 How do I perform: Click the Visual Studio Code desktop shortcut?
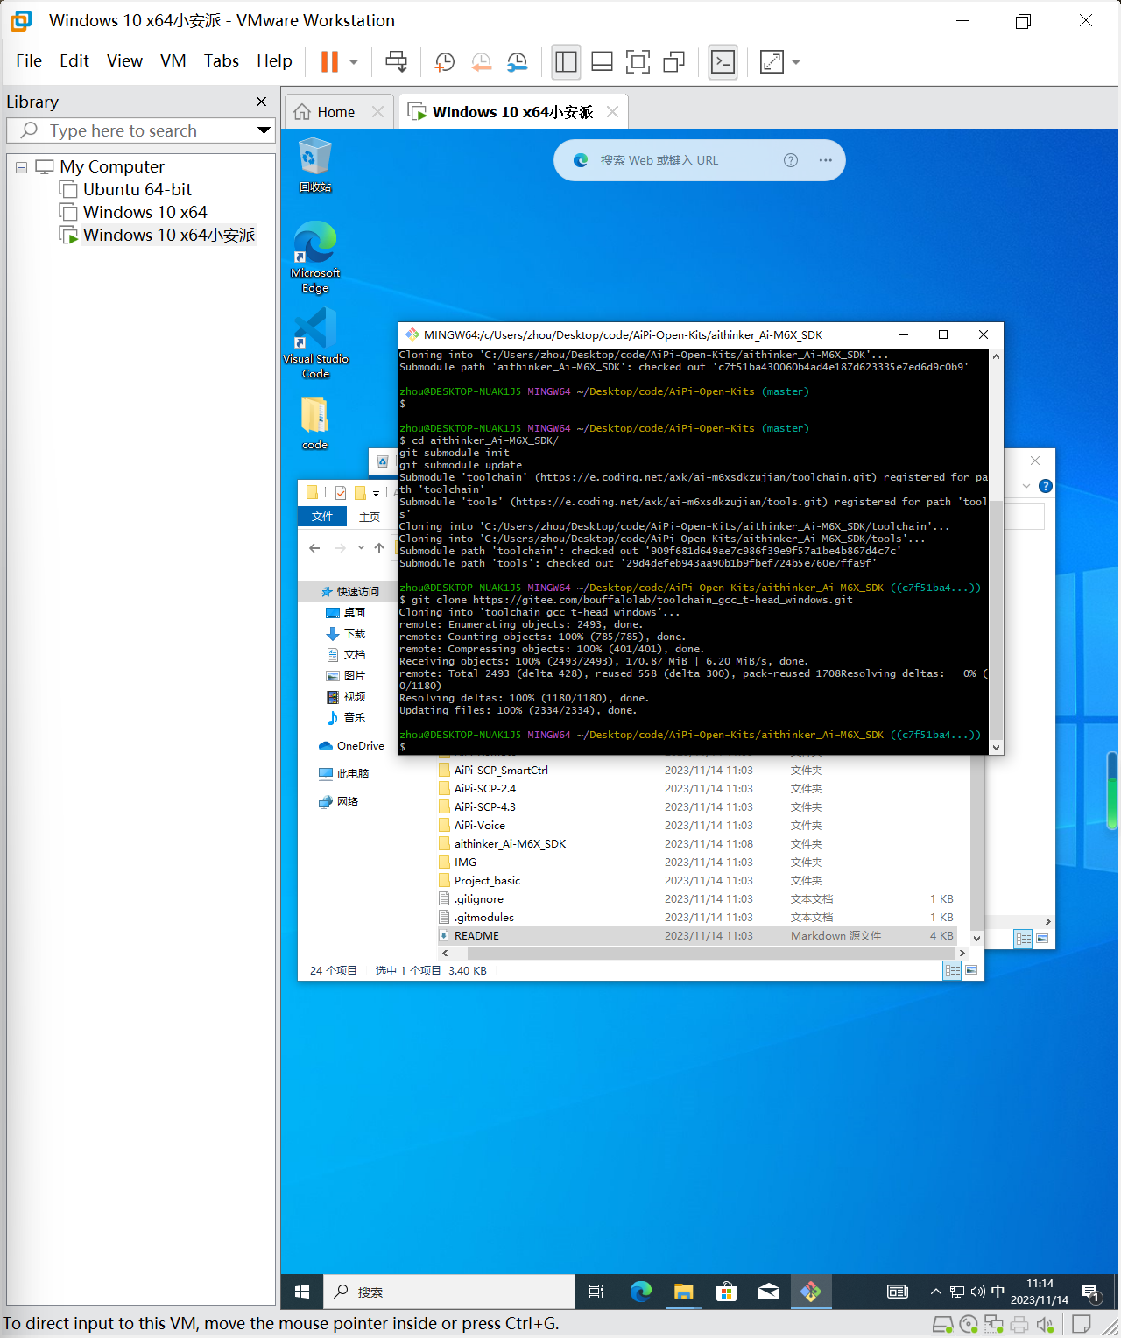click(315, 343)
